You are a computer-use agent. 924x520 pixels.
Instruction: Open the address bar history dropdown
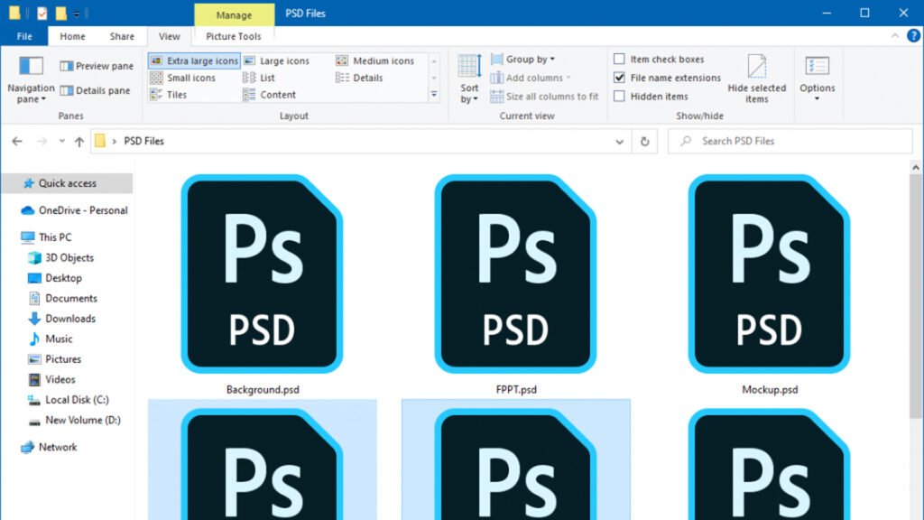click(619, 142)
